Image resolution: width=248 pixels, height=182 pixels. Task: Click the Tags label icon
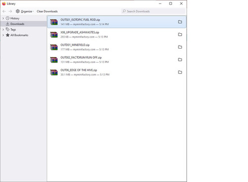(x=7, y=29)
